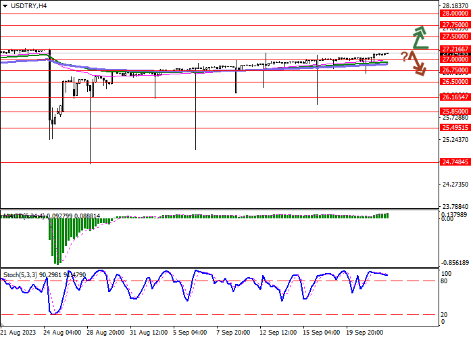Image resolution: width=473 pixels, height=338 pixels.
Task: Click the 23.78840 price axis value
Action: [455, 207]
